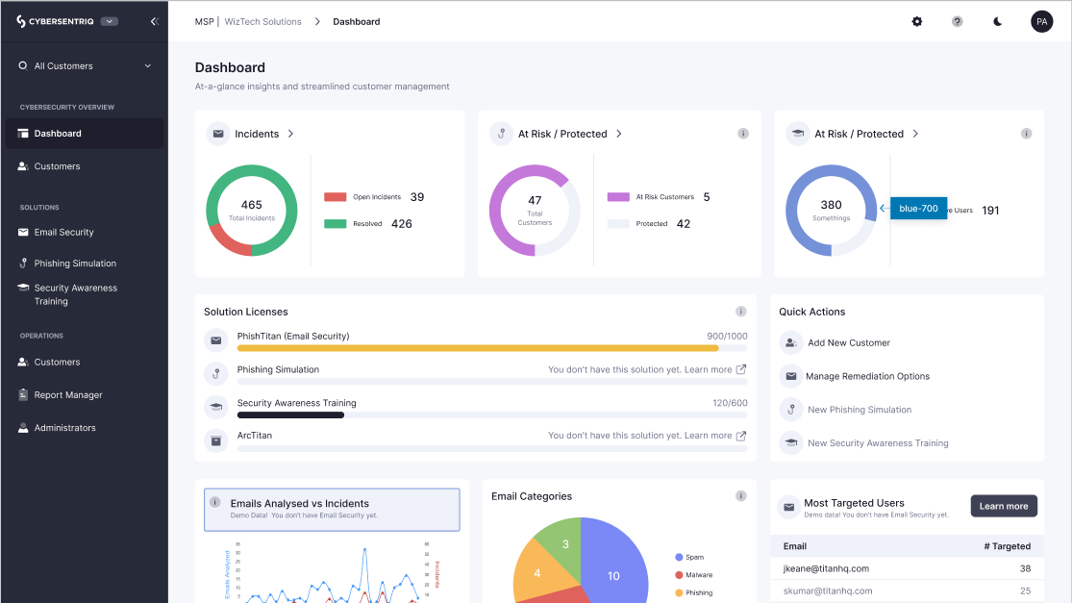Open the Cybersentriq logo dropdown
The height and width of the screenshot is (603, 1072).
(109, 21)
